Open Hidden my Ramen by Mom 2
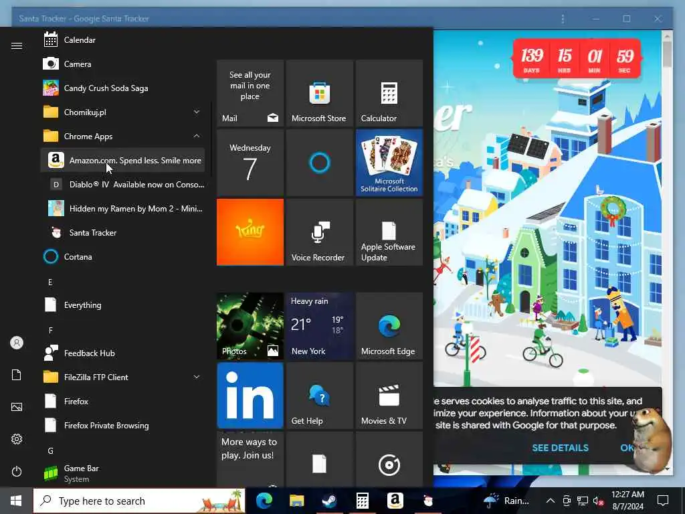This screenshot has height=514, width=685. (x=122, y=209)
